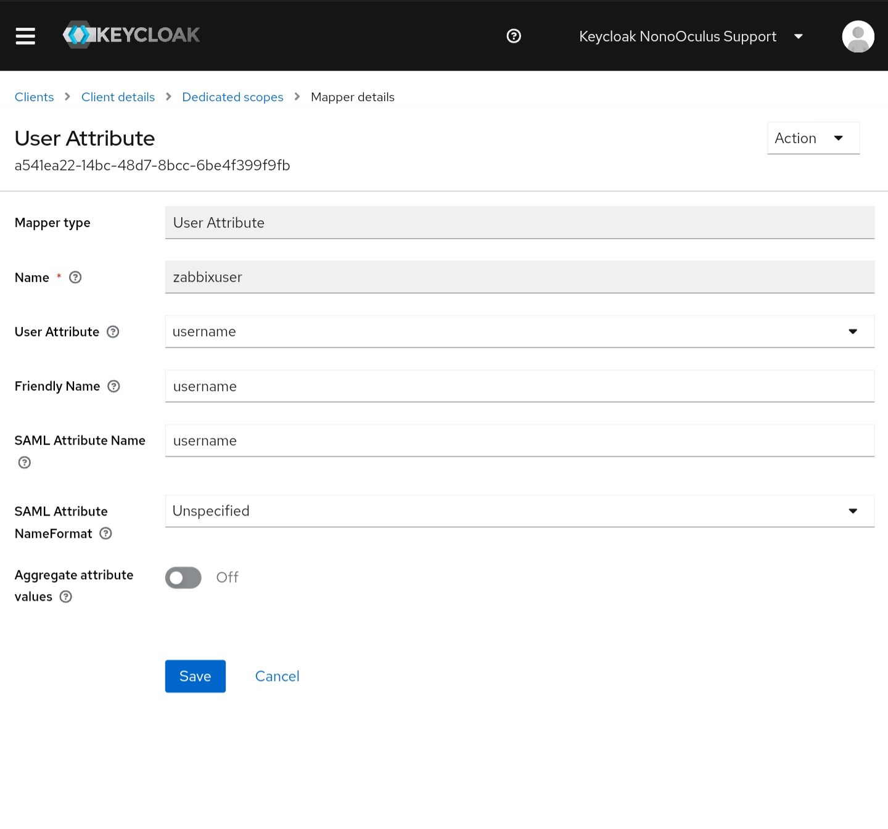The image size is (888, 829).
Task: Show help for Aggregate attribute values
Action: coord(66,596)
